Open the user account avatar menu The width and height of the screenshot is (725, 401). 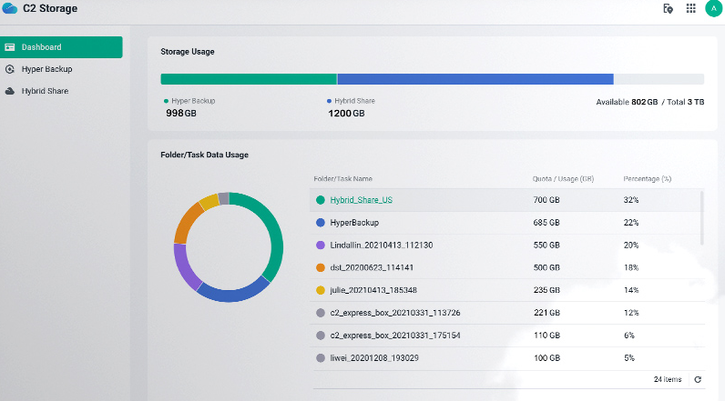(712, 9)
